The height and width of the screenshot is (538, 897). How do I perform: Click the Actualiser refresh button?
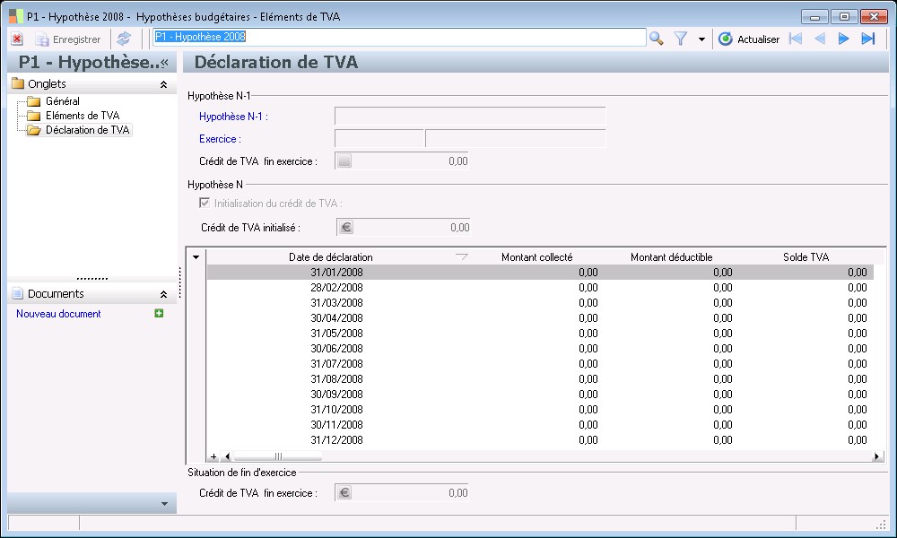pyautogui.click(x=749, y=39)
